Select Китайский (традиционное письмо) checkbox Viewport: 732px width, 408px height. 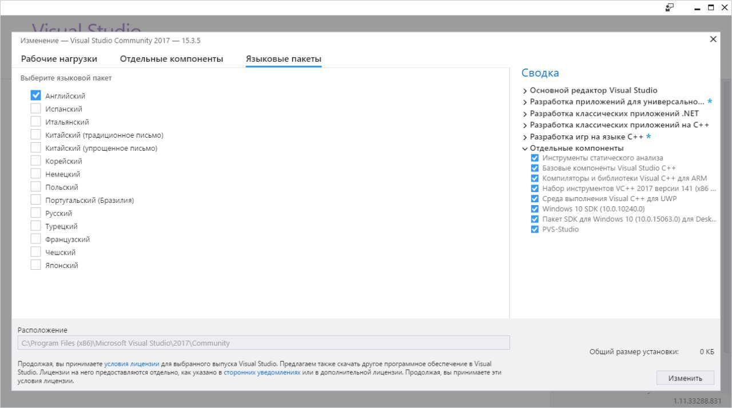click(35, 135)
